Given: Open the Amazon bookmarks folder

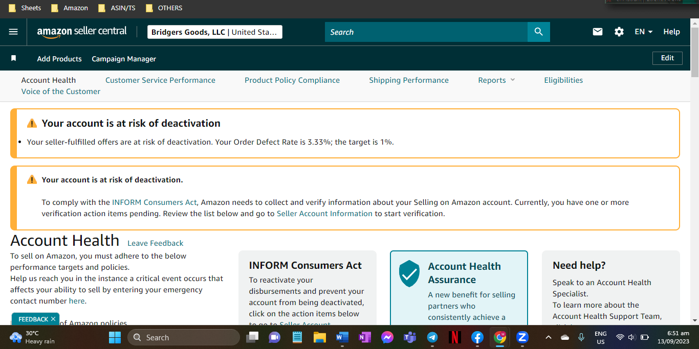Looking at the screenshot, I should pyautogui.click(x=70, y=8).
